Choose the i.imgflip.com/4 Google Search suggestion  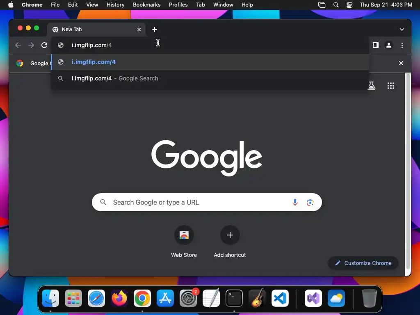(210, 78)
